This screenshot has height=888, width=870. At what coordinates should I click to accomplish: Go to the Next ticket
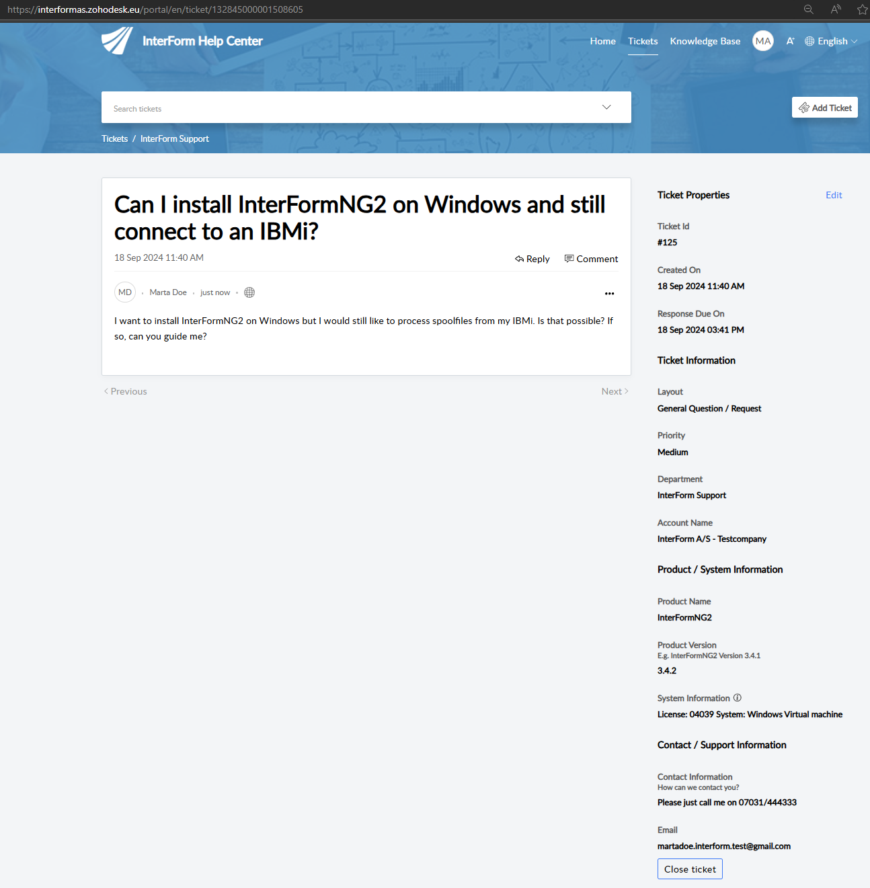[615, 391]
